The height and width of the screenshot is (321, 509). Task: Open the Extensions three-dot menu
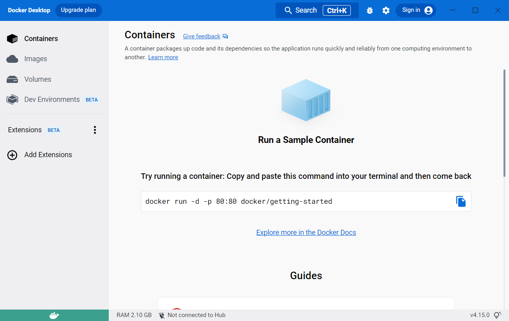click(x=95, y=130)
